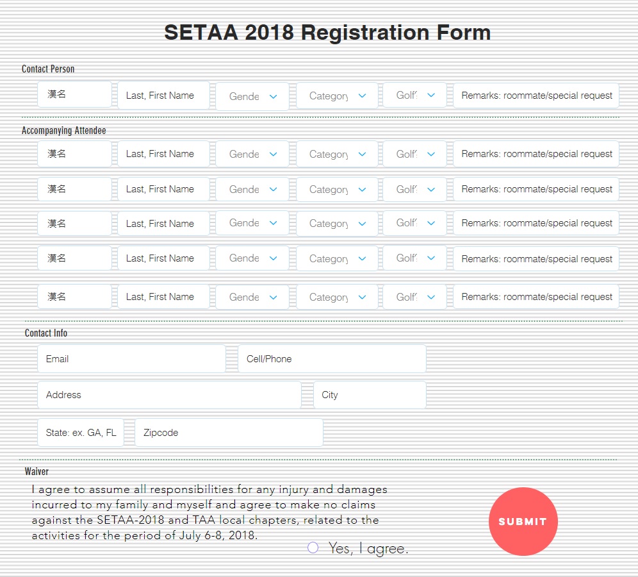Screen dimensions: 638x577
Task: Click Contact Person 漢名 name field
Action: click(x=74, y=95)
